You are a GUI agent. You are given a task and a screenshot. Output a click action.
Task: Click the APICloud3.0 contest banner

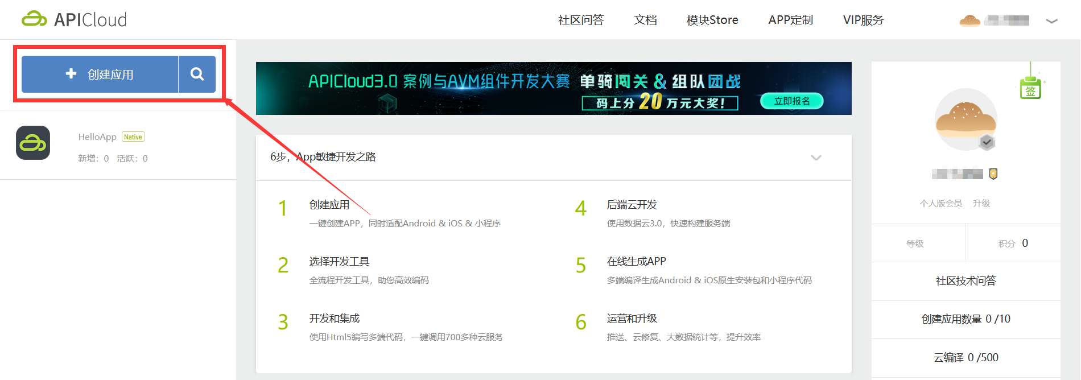[554, 88]
